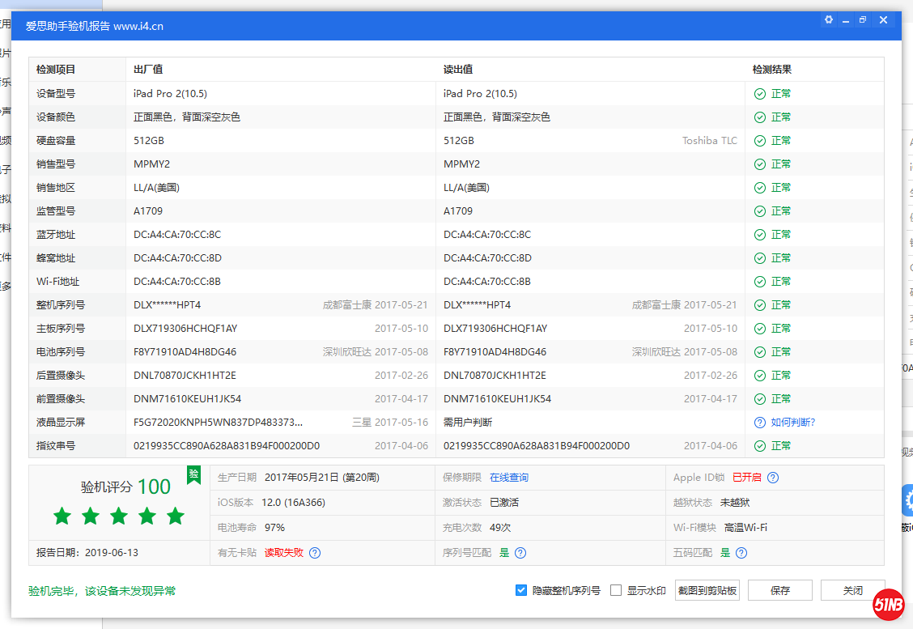Click the 如何判断? link
The height and width of the screenshot is (629, 913).
click(792, 423)
